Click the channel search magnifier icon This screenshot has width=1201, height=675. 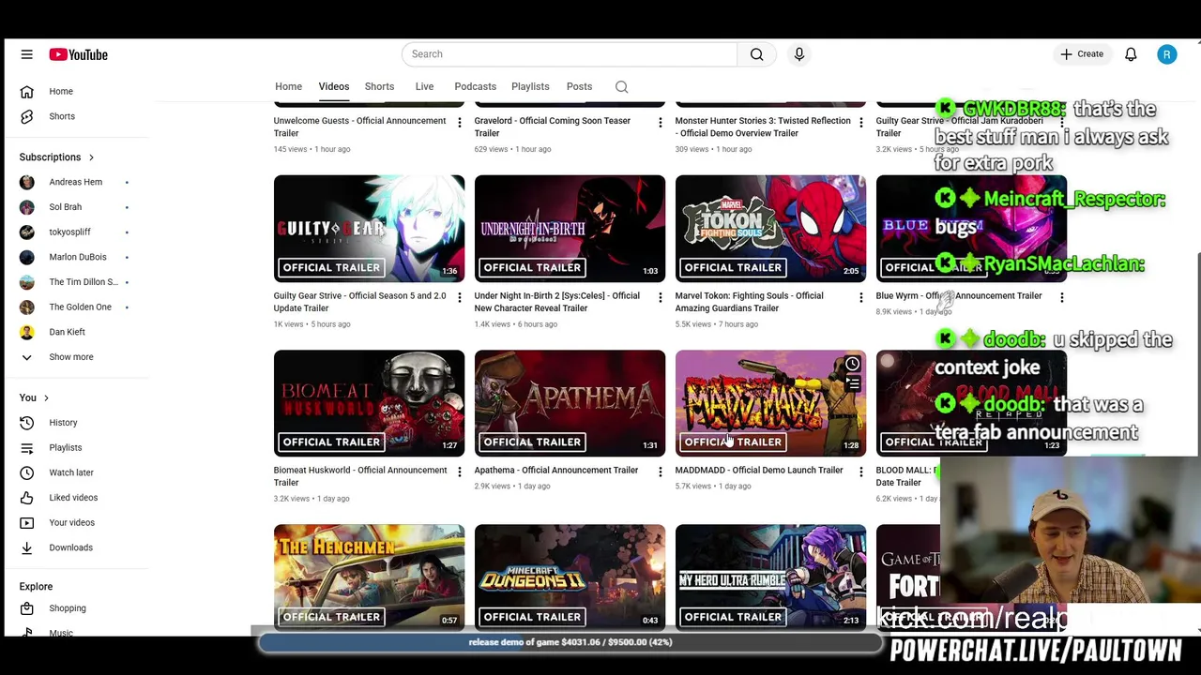(621, 86)
